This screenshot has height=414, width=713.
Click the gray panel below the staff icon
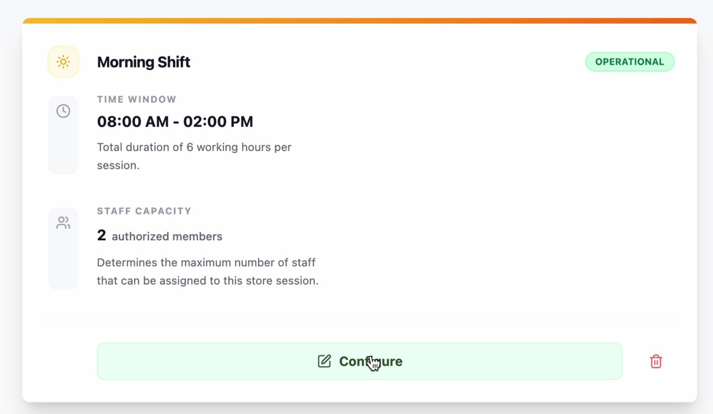[63, 265]
